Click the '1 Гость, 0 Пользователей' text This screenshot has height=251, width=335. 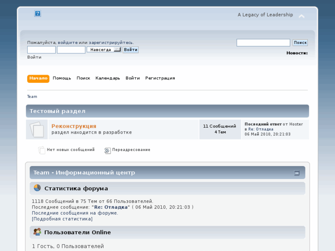tap(68, 246)
